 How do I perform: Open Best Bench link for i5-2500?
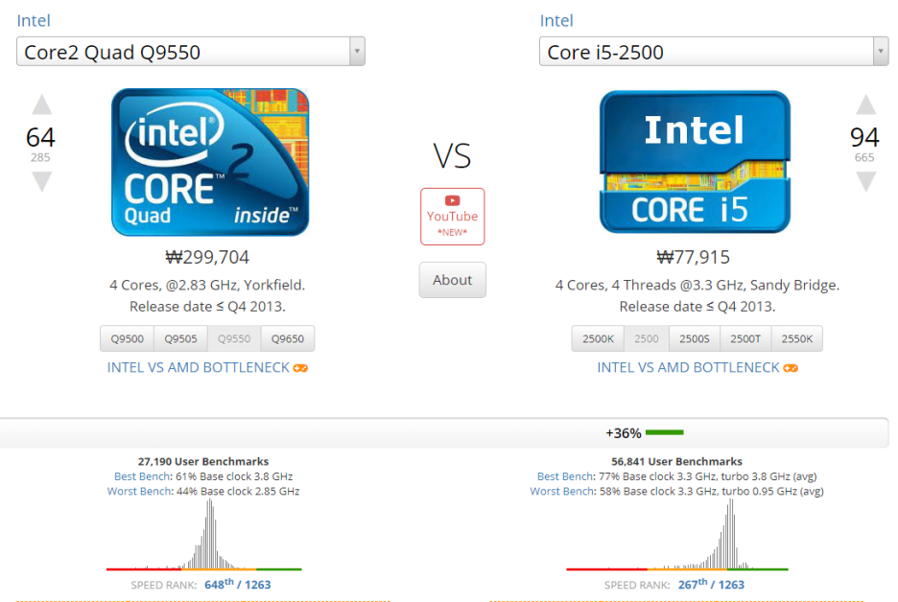tap(565, 476)
